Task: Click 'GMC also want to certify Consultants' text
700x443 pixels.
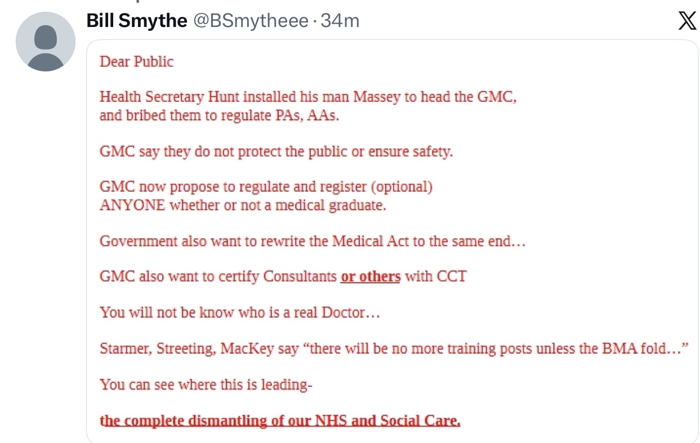Action: point(218,277)
